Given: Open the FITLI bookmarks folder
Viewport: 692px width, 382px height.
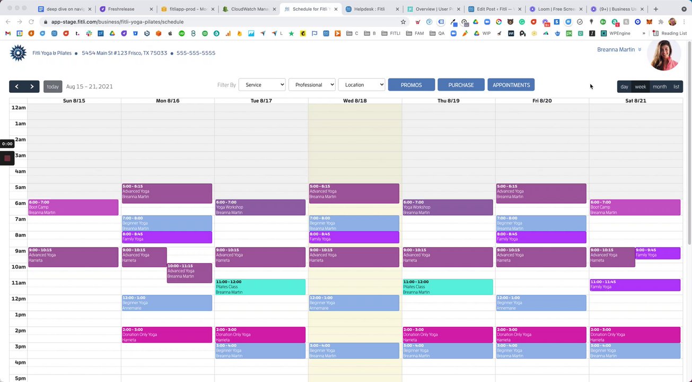Looking at the screenshot, I should coord(391,33).
